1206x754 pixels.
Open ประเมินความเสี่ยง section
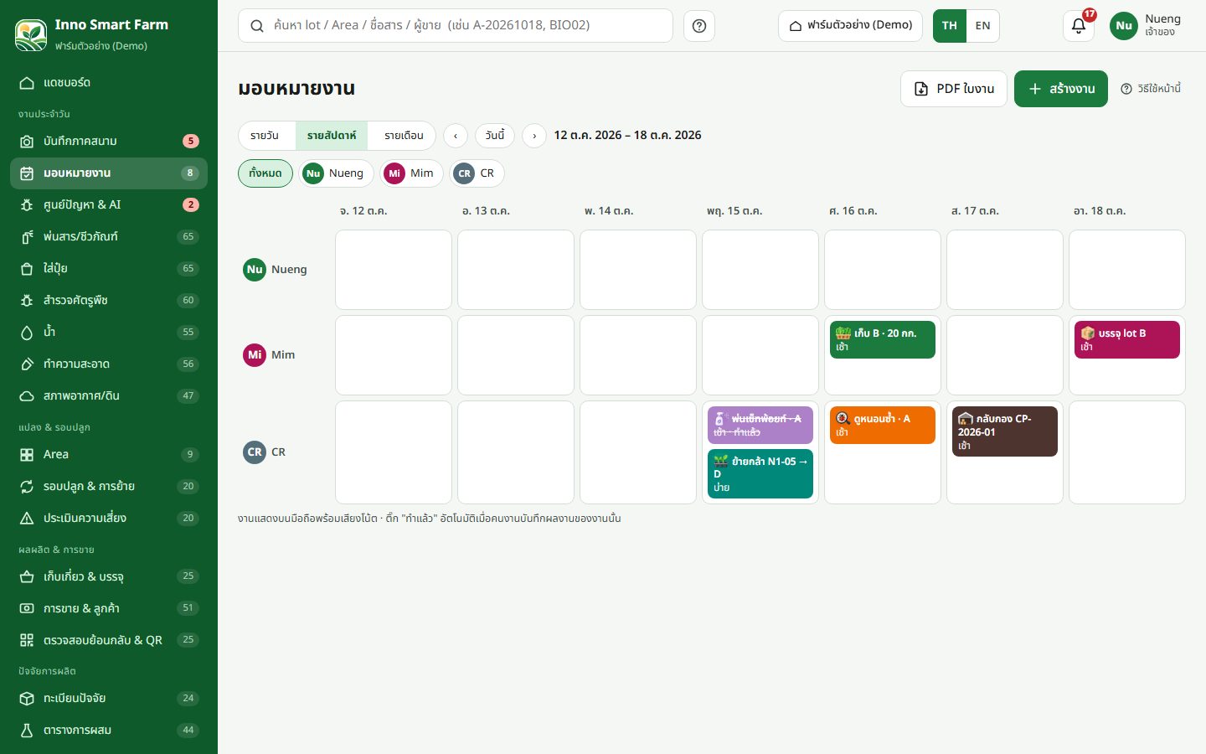[x=109, y=519]
